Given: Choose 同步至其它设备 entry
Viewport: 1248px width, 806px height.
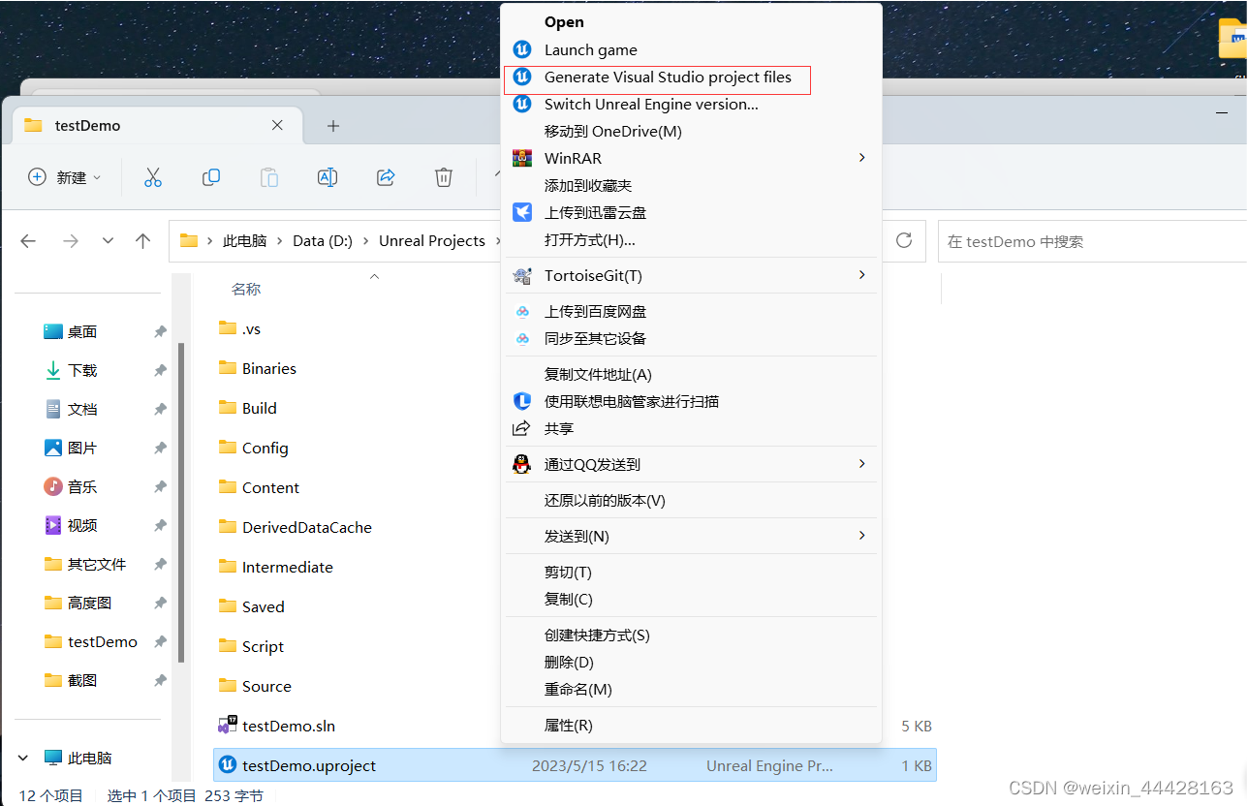Looking at the screenshot, I should 691,339.
